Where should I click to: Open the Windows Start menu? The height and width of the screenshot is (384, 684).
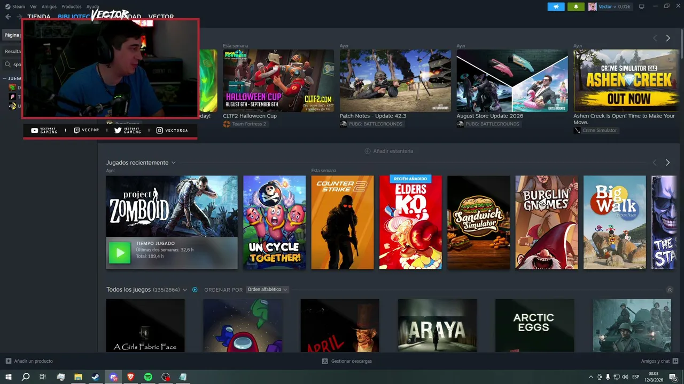point(9,377)
